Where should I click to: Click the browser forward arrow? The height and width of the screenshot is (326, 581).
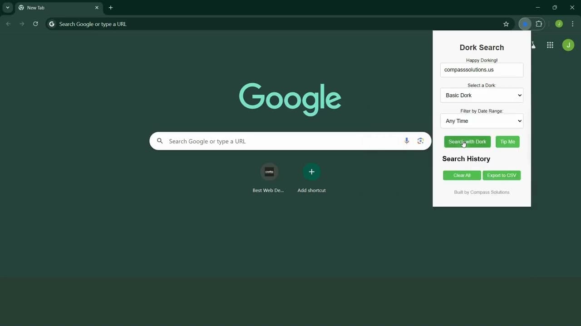coord(22,24)
